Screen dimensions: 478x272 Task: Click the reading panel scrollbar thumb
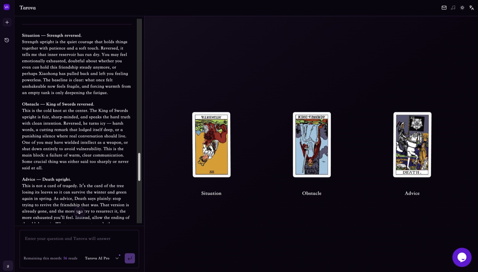tap(139, 167)
